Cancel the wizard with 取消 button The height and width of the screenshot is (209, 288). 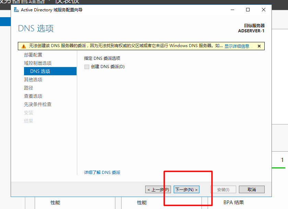tap(252, 189)
